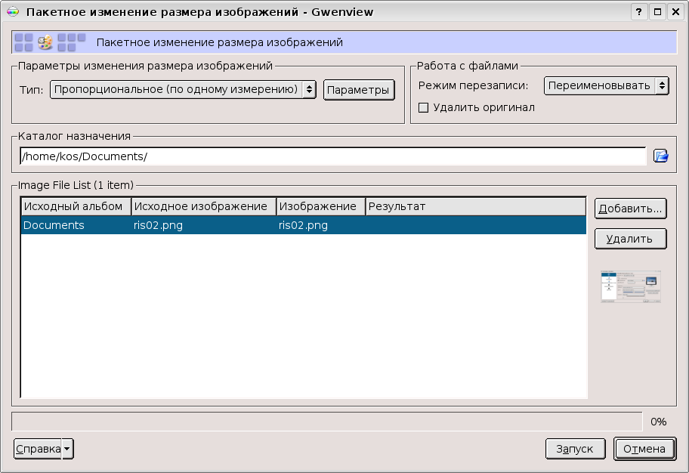
Task: Sort by 'Результат' column header
Action: (475, 206)
